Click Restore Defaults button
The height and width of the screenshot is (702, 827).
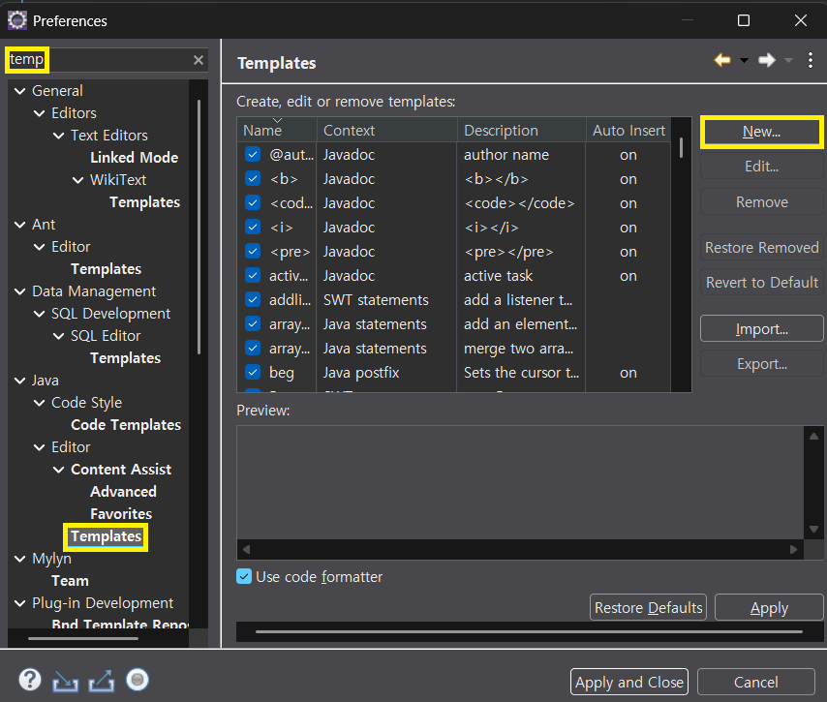tap(648, 607)
